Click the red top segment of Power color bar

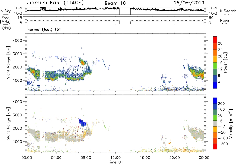coord(215,40)
